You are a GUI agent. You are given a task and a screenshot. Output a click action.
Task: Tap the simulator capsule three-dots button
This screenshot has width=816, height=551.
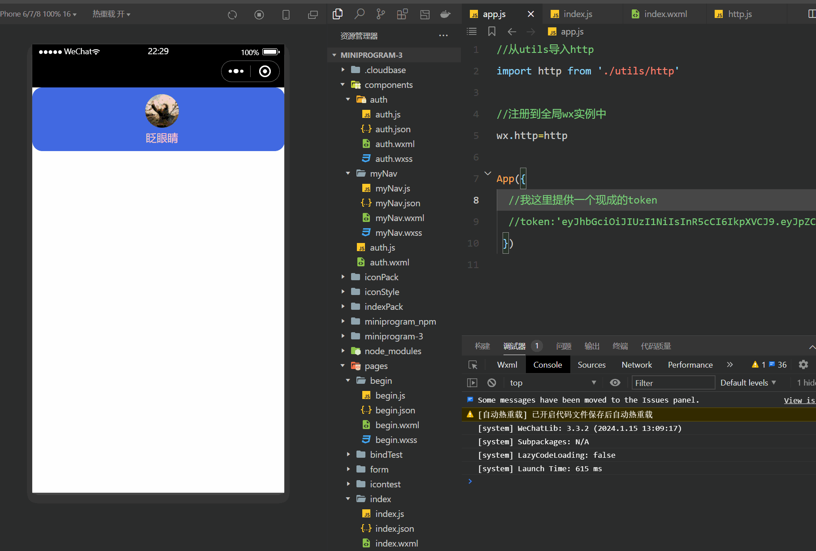point(236,71)
